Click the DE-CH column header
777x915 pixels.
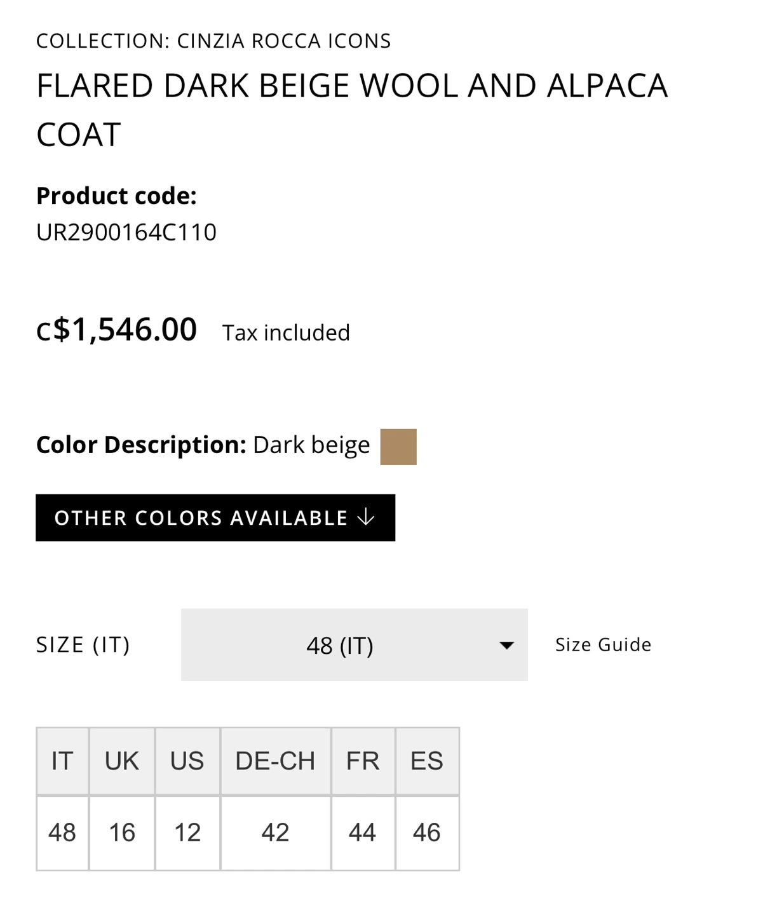pyautogui.click(x=275, y=761)
